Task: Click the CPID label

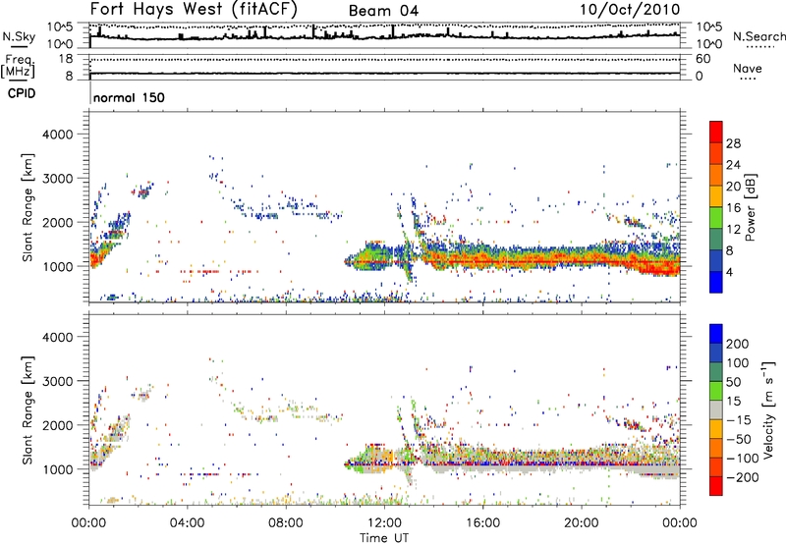Action: coord(22,93)
